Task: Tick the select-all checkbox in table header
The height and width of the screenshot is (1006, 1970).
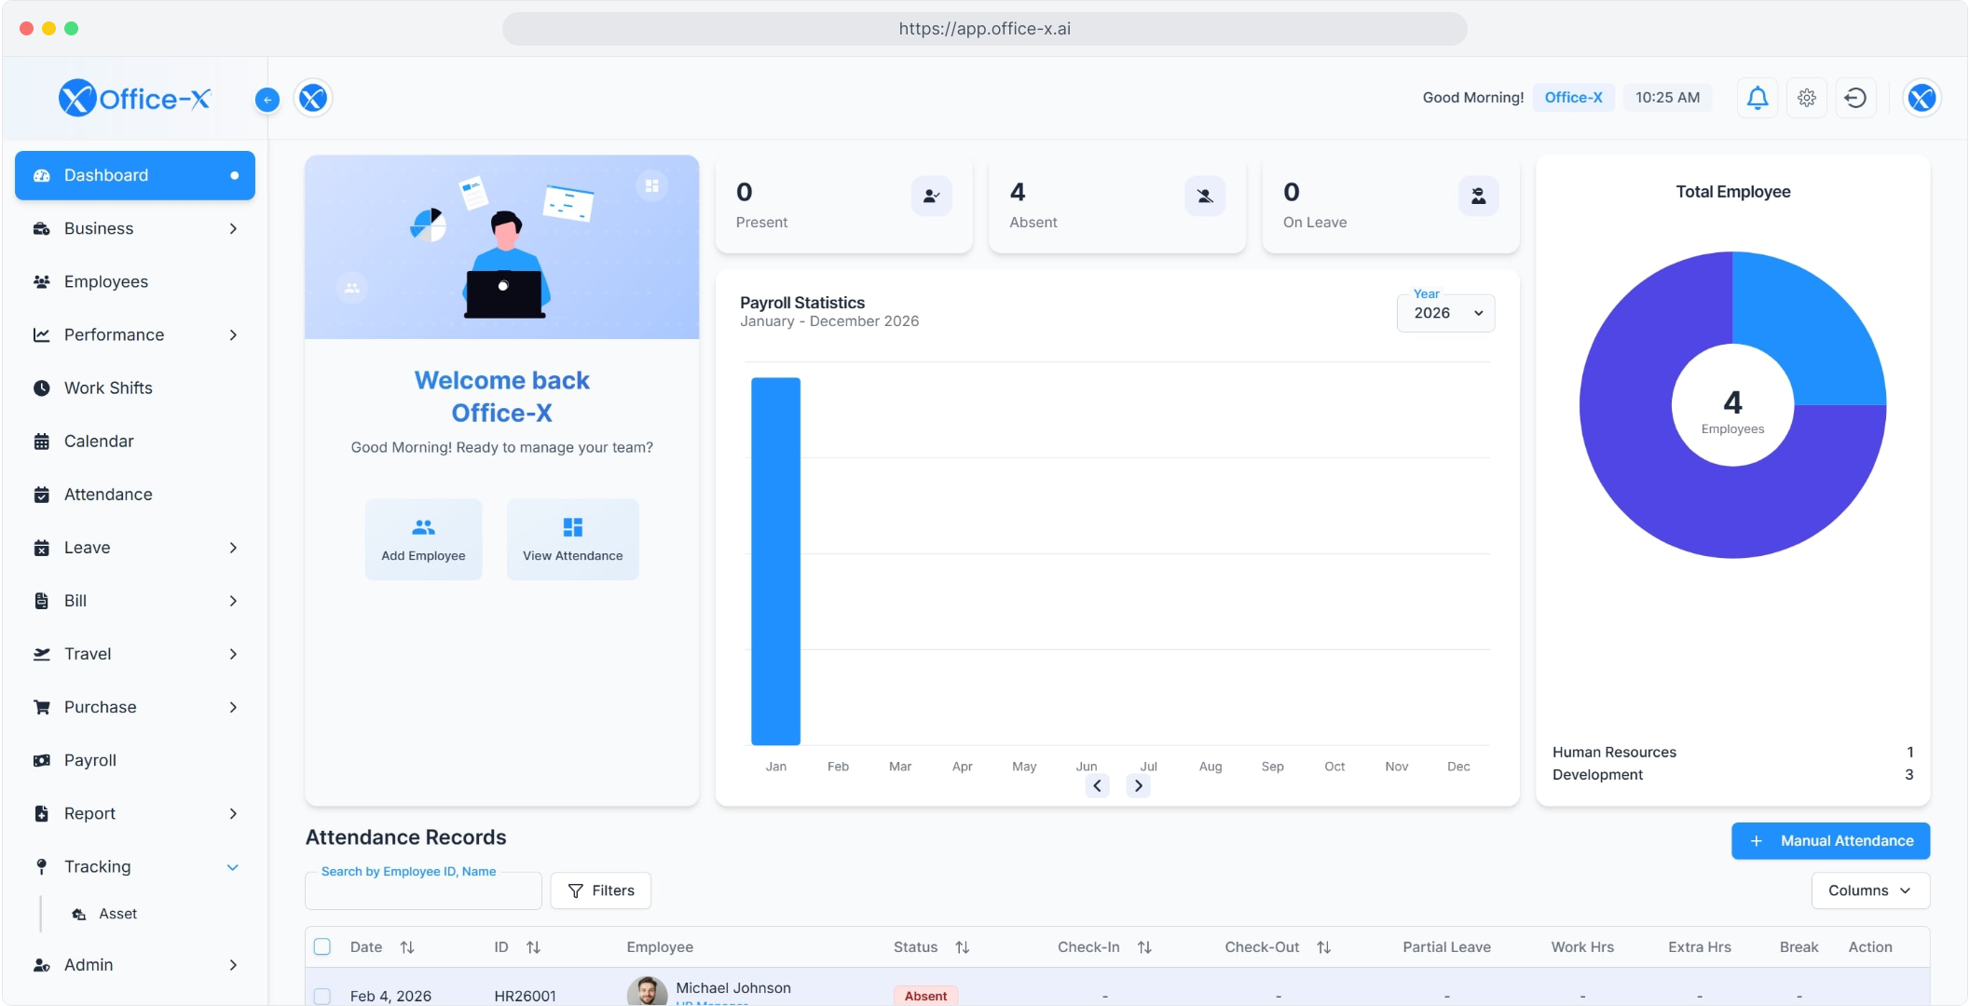Action: (x=322, y=946)
